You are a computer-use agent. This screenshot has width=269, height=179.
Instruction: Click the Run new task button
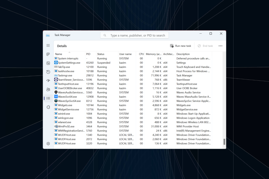(x=181, y=46)
